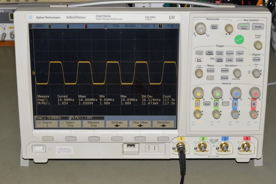Image resolution: width=276 pixels, height=184 pixels.
Task: Tap the green round sticker button
Action: (239, 40)
